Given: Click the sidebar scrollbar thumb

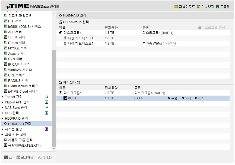Looking at the screenshot, I should coord(54,99).
